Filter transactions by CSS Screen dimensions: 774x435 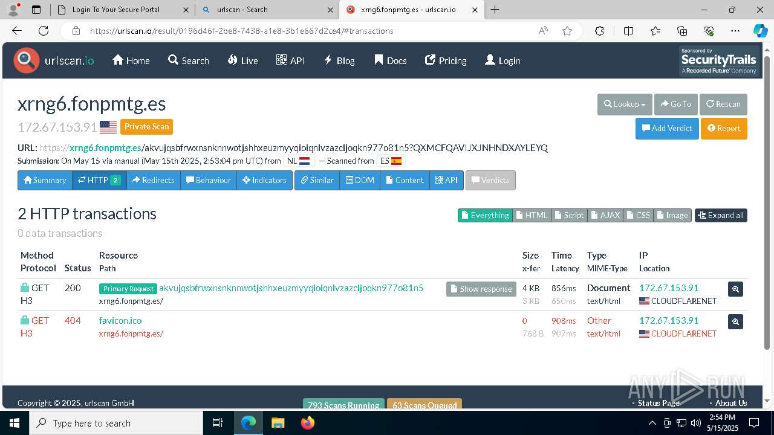(639, 215)
